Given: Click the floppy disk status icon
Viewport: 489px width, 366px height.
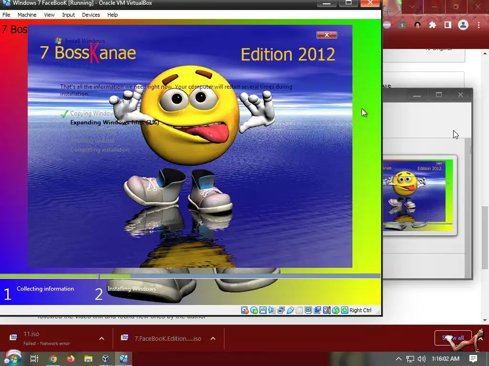Looking at the screenshot, I should point(263,310).
